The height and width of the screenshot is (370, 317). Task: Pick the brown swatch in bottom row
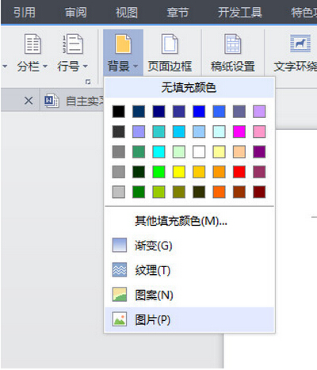[x=239, y=192]
